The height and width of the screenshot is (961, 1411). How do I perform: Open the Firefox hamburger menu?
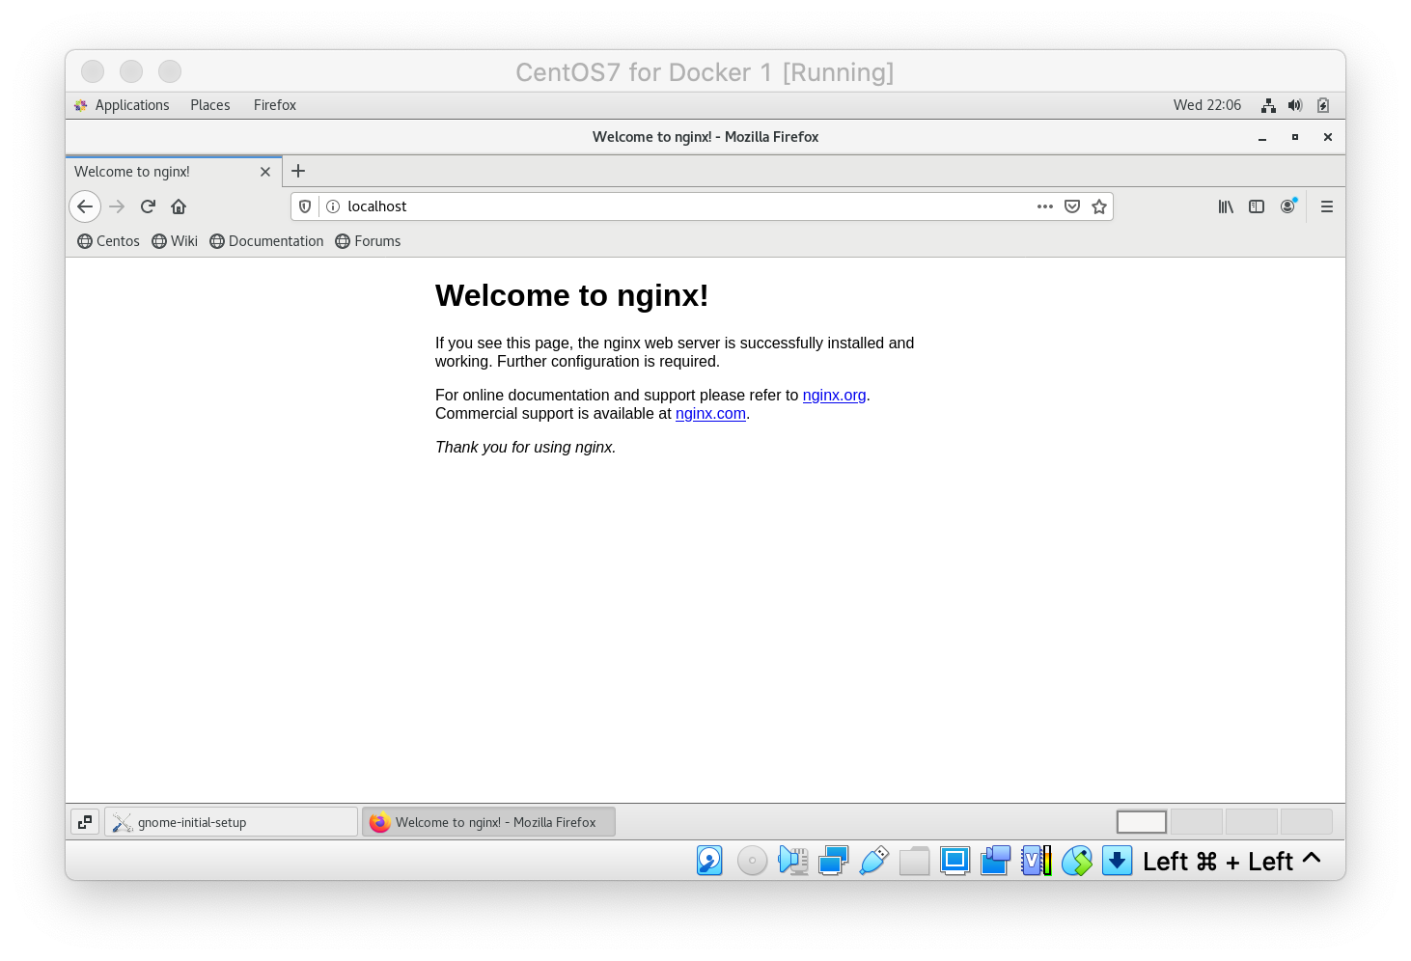click(x=1327, y=206)
